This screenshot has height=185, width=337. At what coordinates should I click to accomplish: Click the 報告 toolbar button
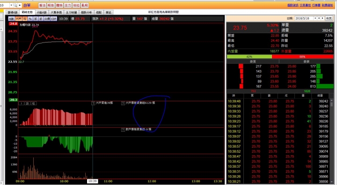click(51, 5)
